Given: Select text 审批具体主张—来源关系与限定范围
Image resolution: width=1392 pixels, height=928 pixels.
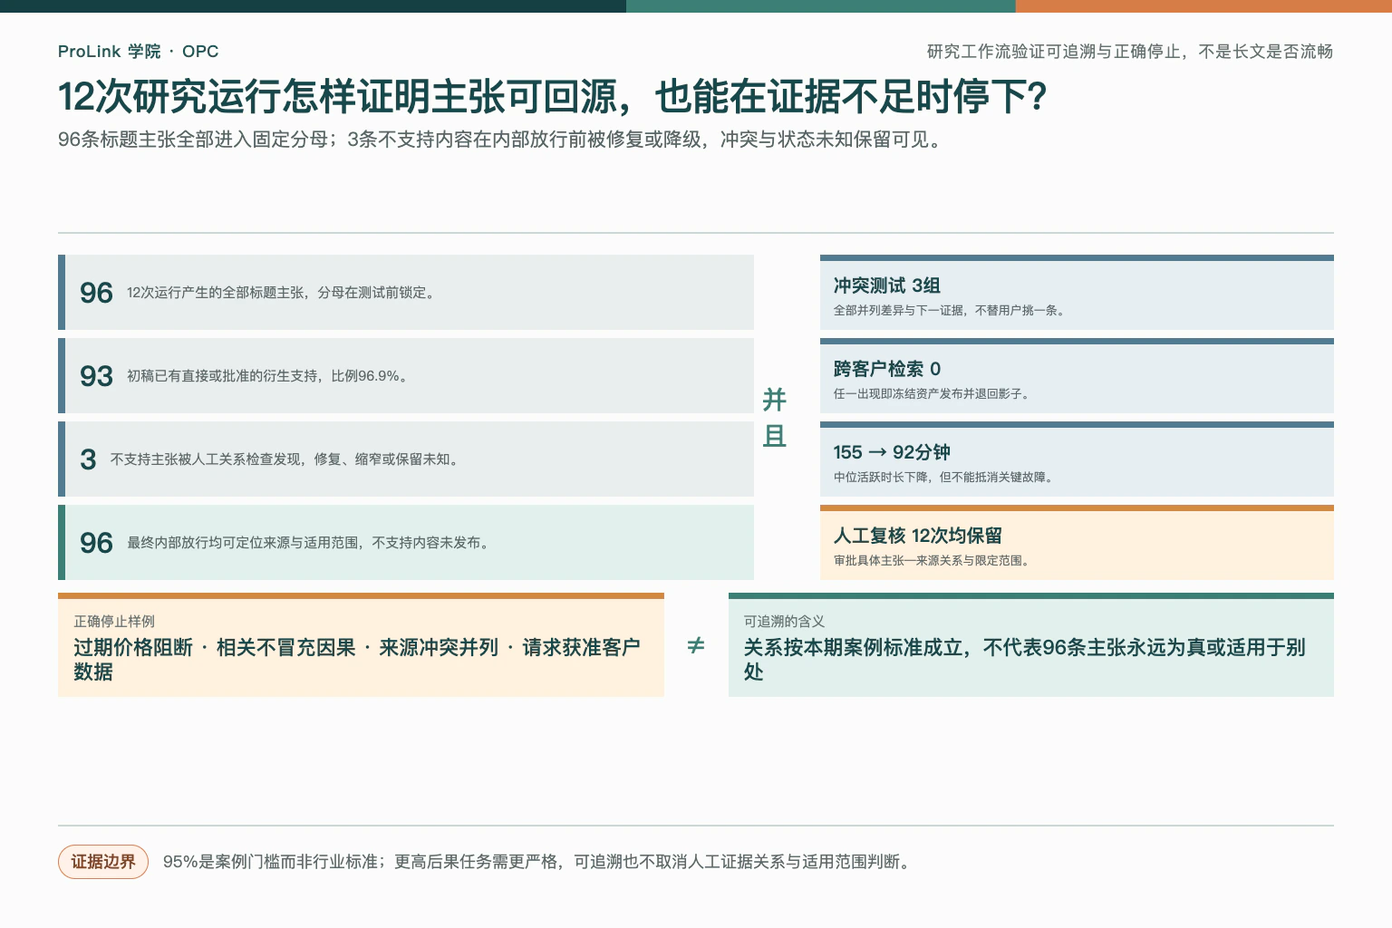Looking at the screenshot, I should (x=932, y=561).
